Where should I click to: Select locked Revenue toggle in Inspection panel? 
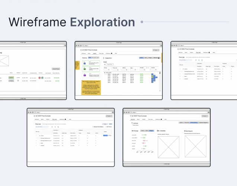[156, 58]
